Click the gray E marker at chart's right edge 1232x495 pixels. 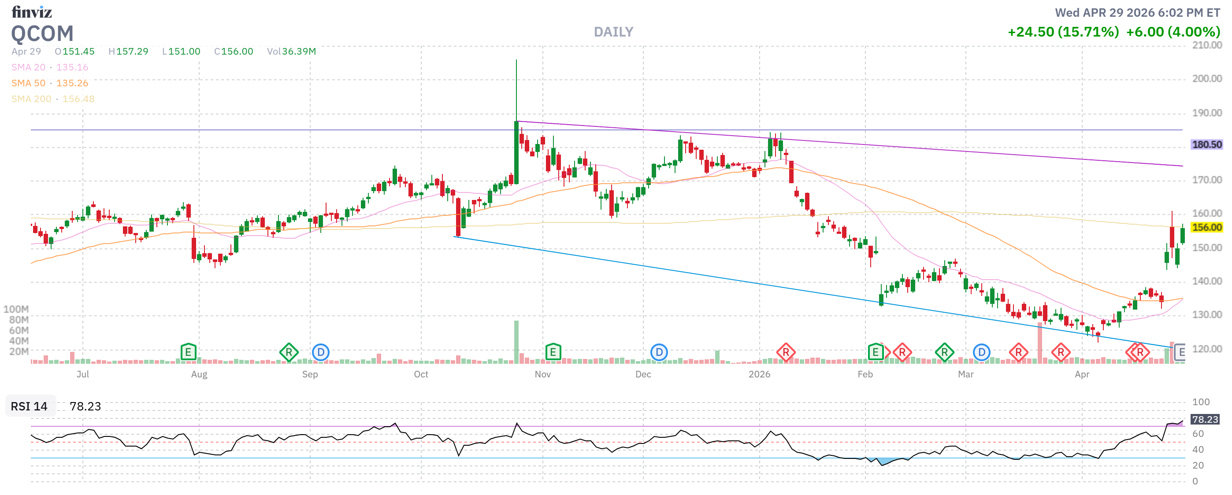tap(1180, 353)
